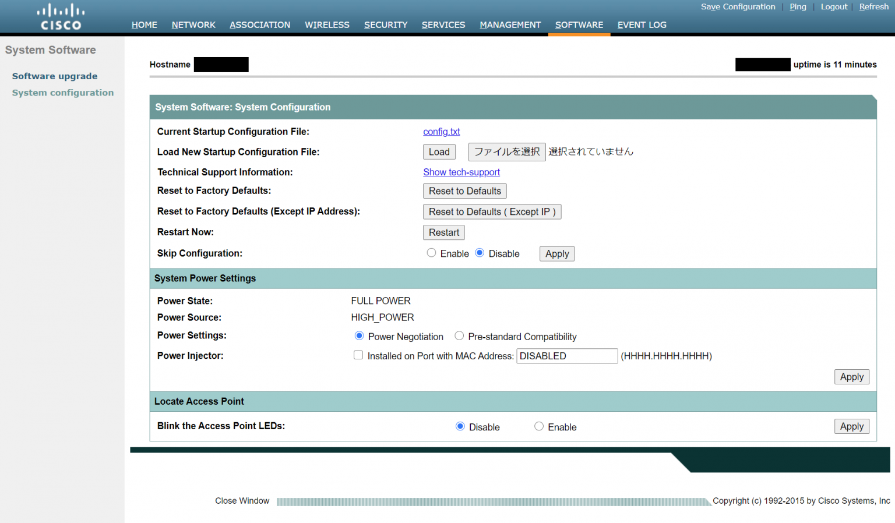This screenshot has height=523, width=895.
Task: Check the Power Injector installed checkbox
Action: coord(358,355)
